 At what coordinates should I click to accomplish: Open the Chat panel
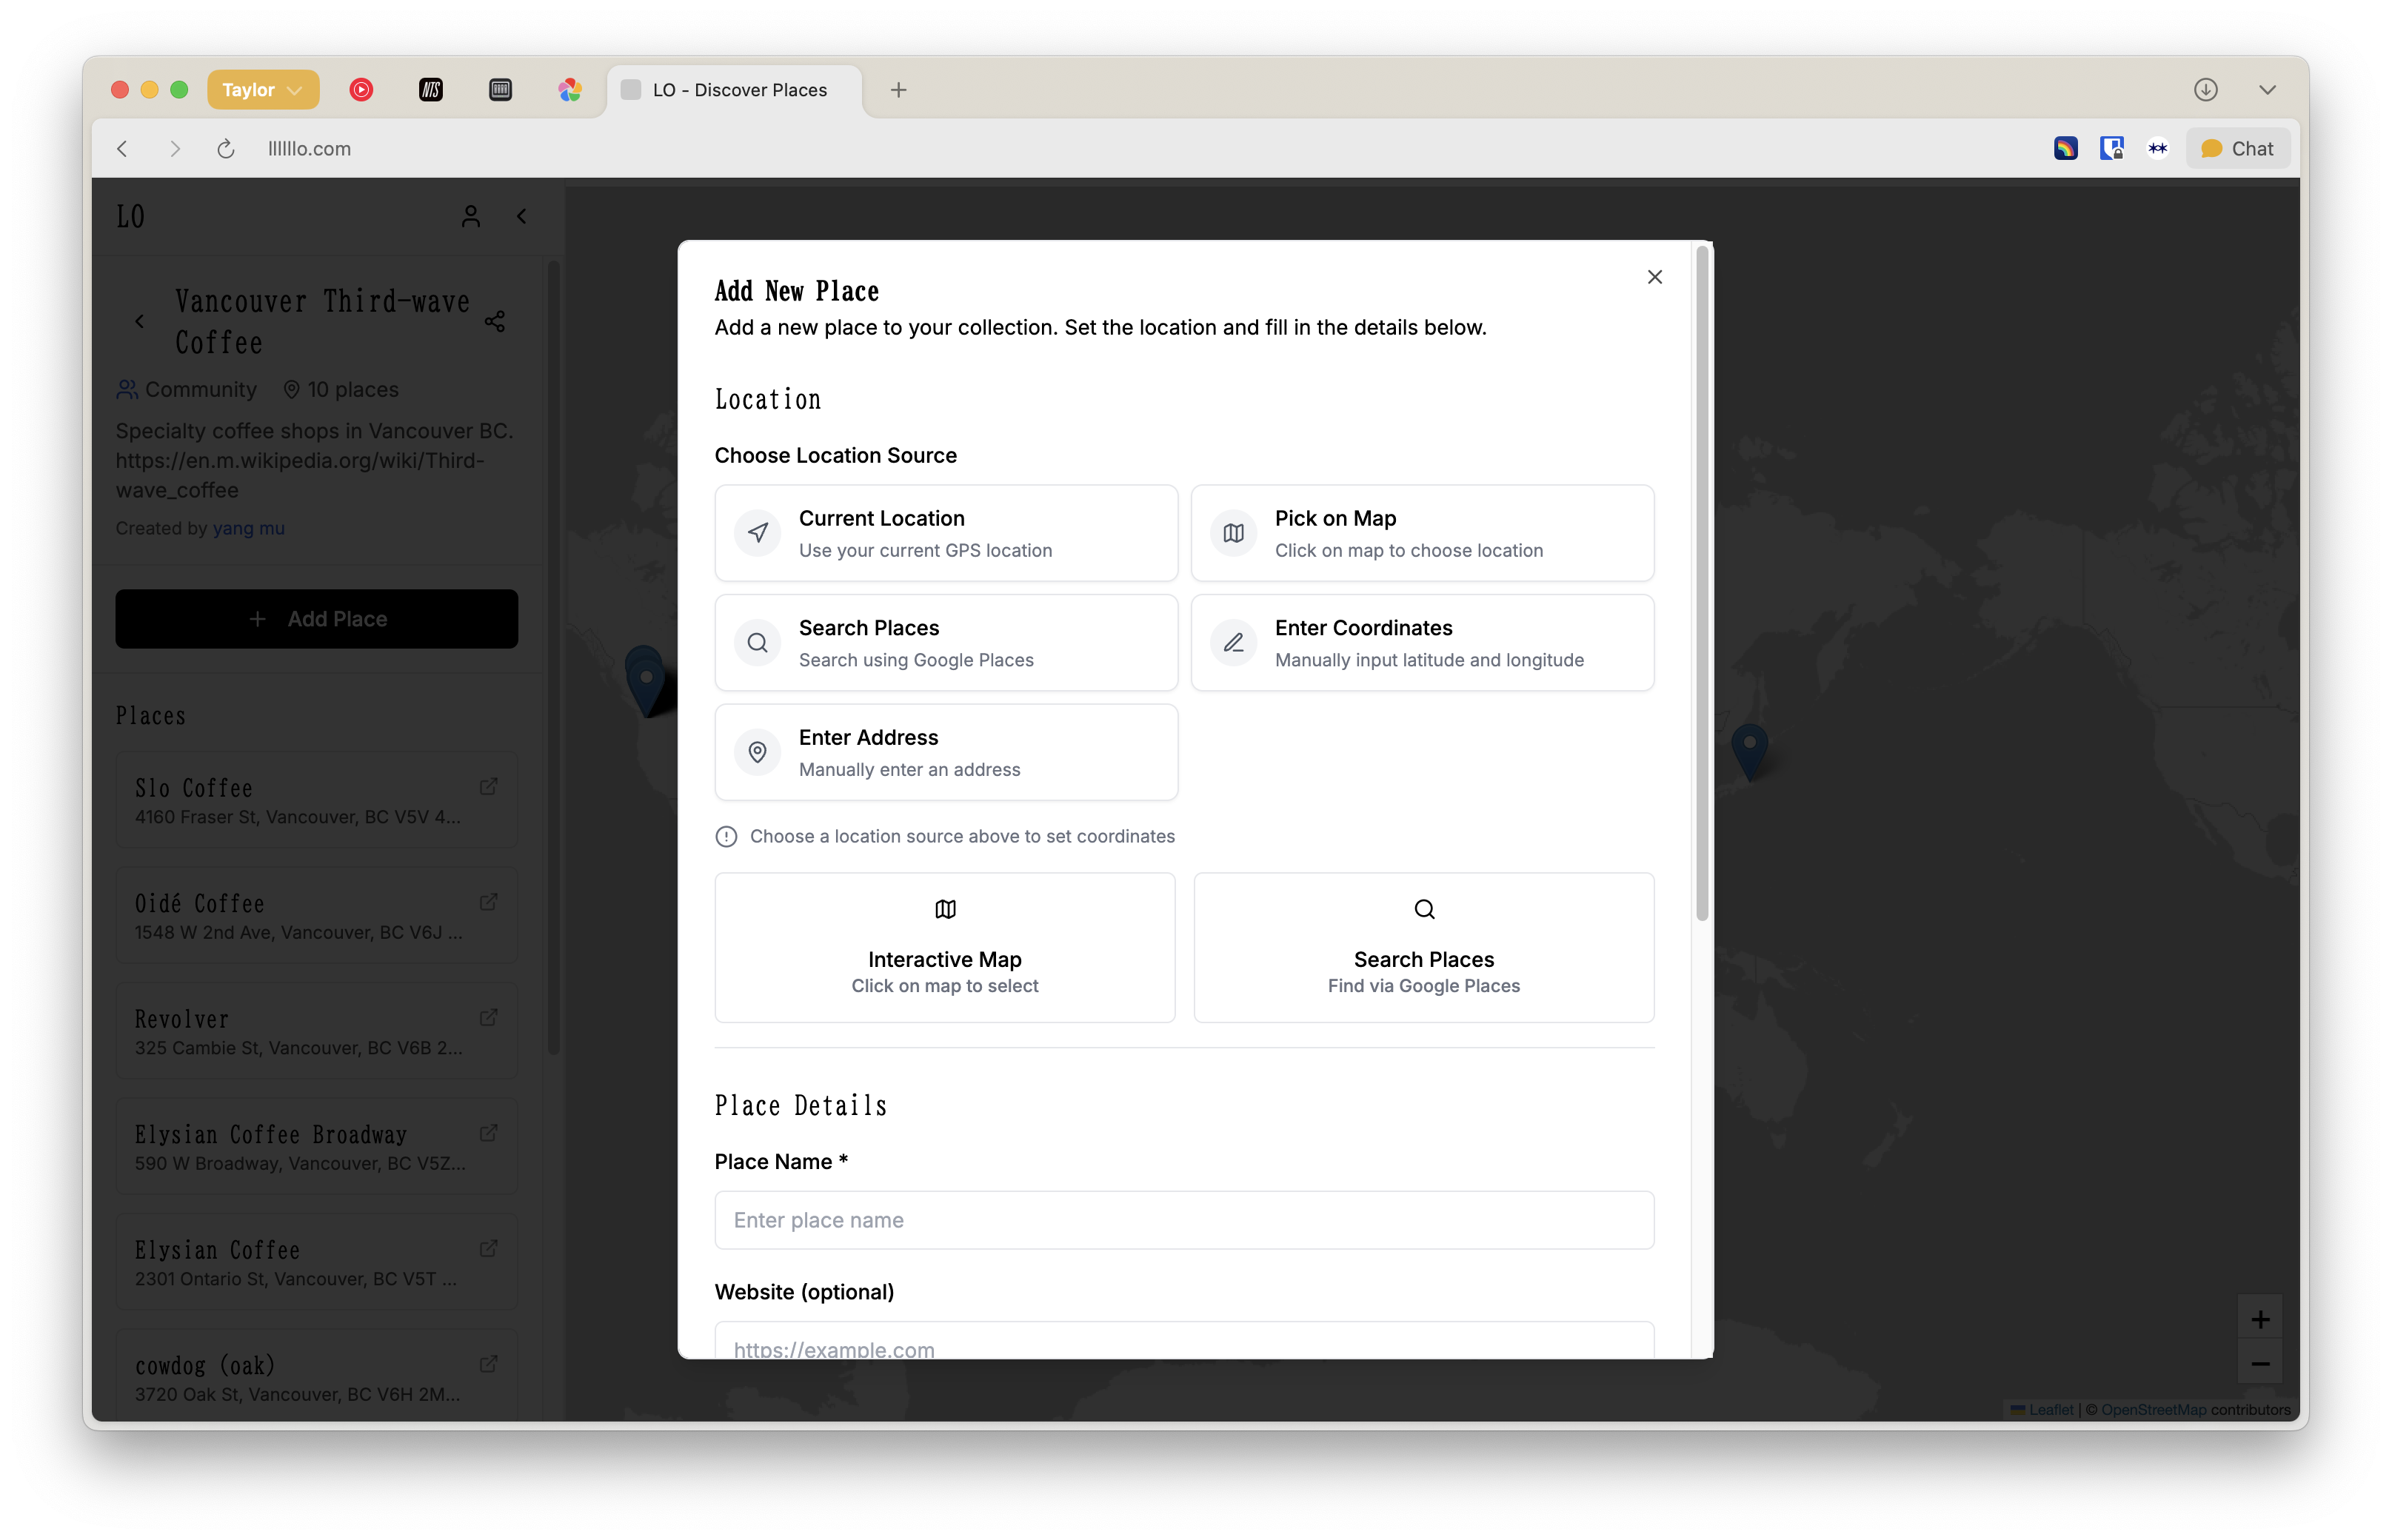pos(2237,149)
